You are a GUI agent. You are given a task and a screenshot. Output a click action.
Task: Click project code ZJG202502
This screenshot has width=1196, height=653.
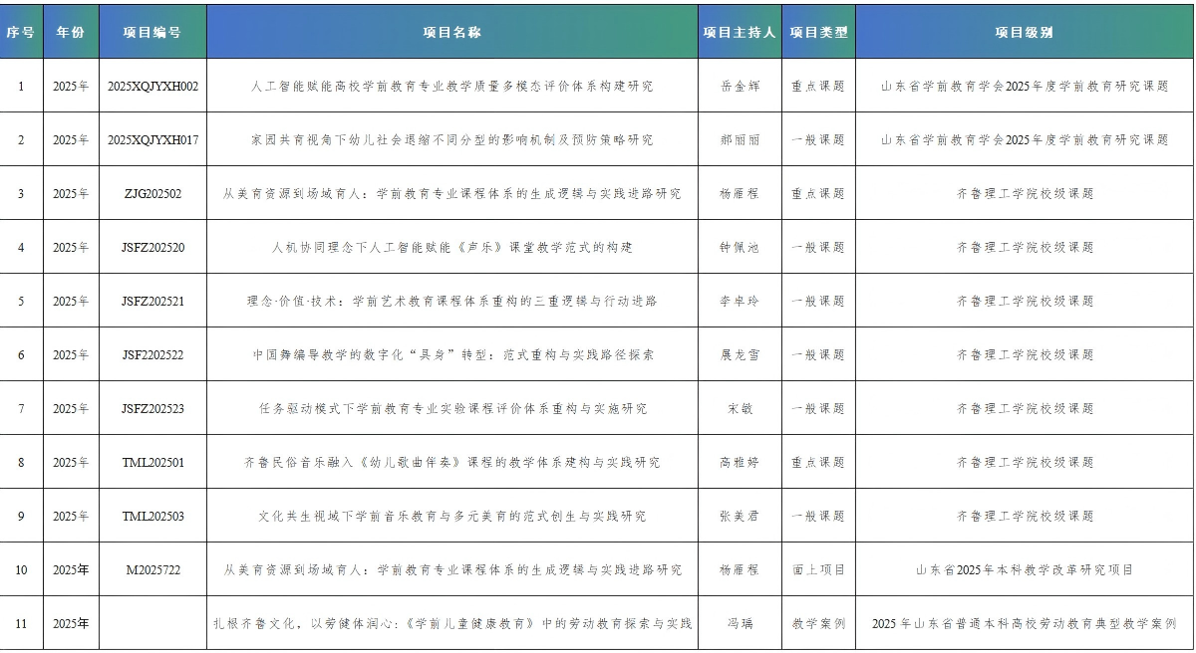(x=152, y=194)
